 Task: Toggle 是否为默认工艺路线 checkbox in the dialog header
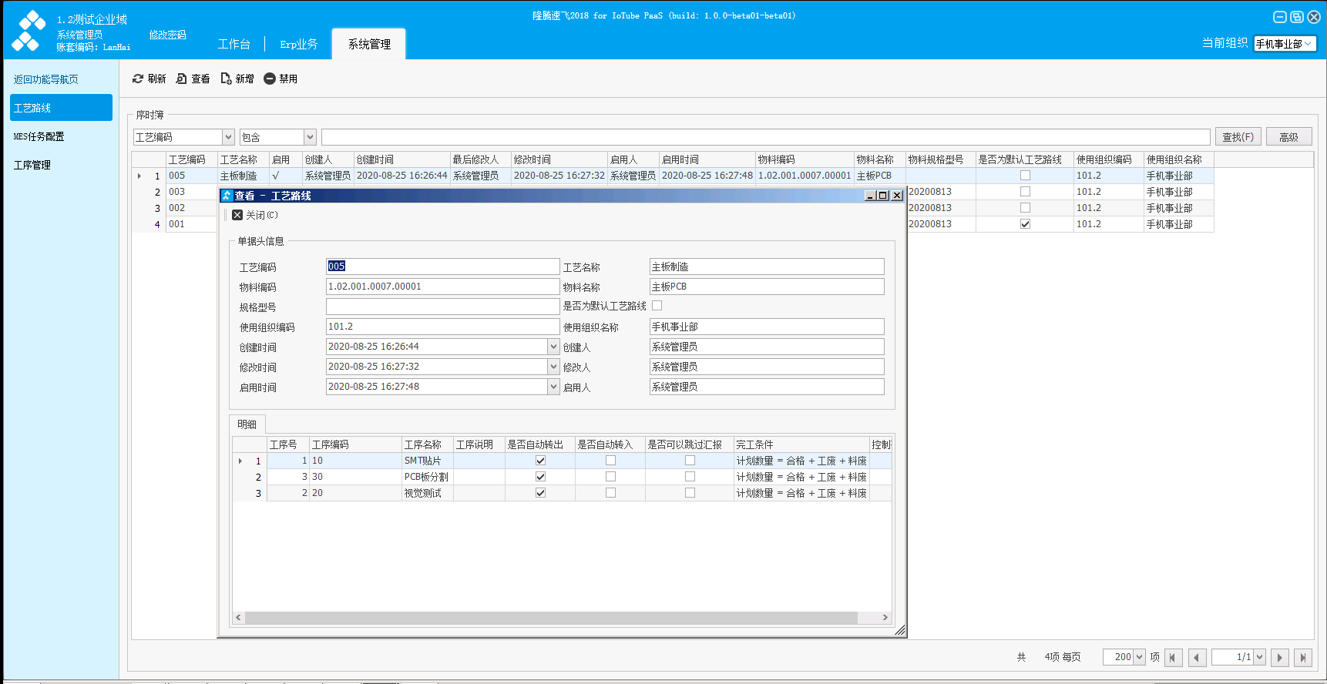click(x=657, y=306)
